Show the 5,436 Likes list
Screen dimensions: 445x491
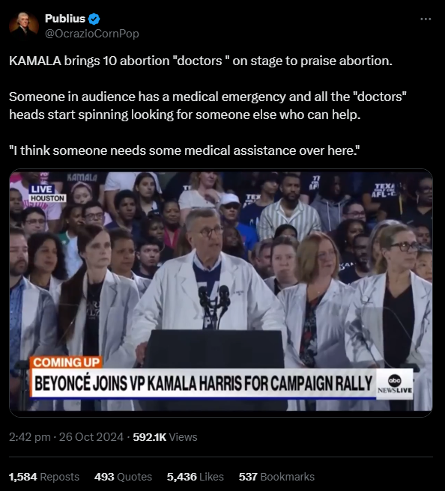pos(196,477)
